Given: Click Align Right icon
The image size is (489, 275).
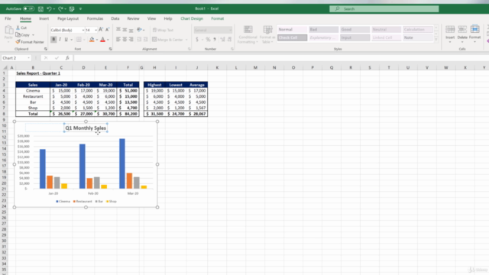Looking at the screenshot, I should pyautogui.click(x=131, y=39).
